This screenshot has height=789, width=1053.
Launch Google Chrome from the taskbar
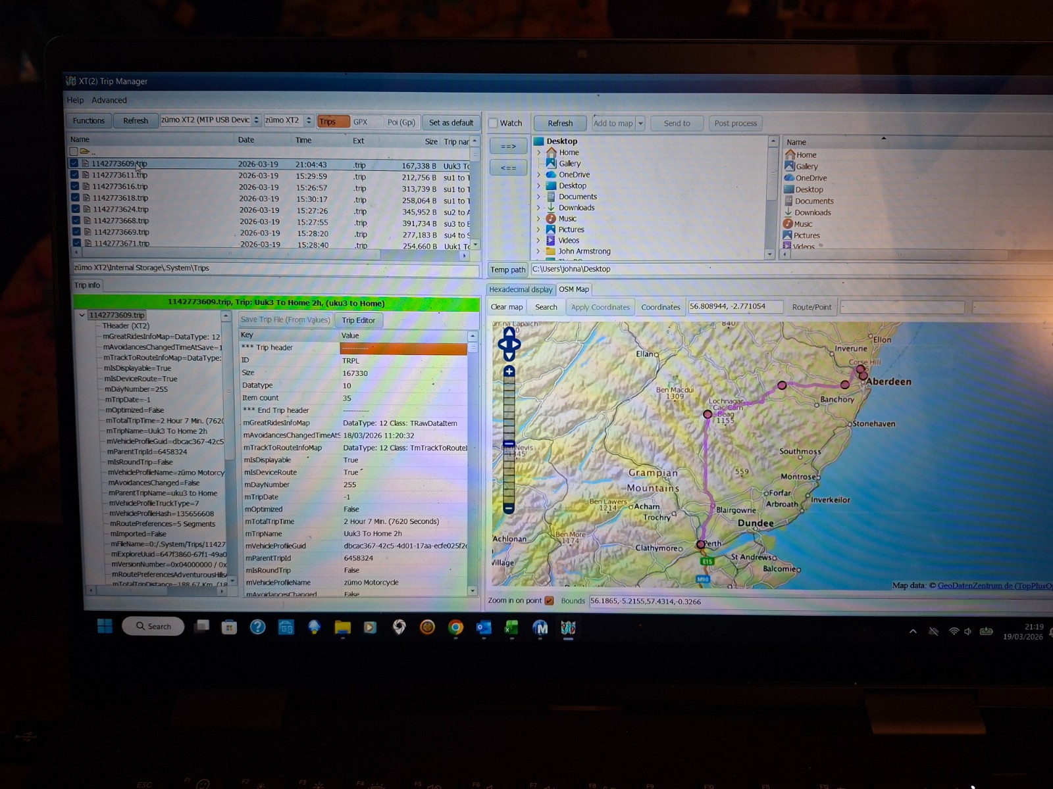455,628
